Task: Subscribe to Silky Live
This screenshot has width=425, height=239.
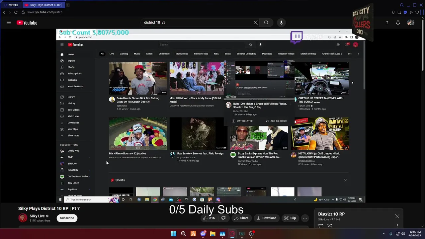Action: (x=67, y=218)
